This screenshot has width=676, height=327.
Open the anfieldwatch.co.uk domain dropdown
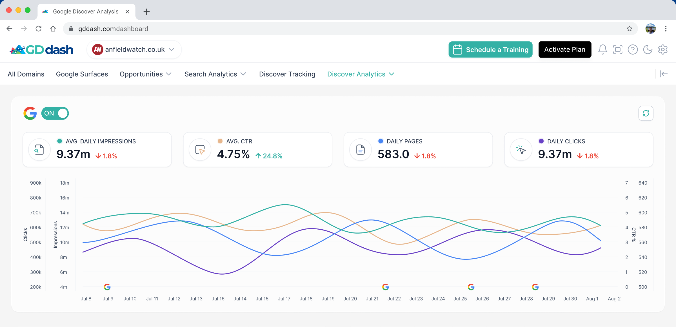click(x=134, y=50)
